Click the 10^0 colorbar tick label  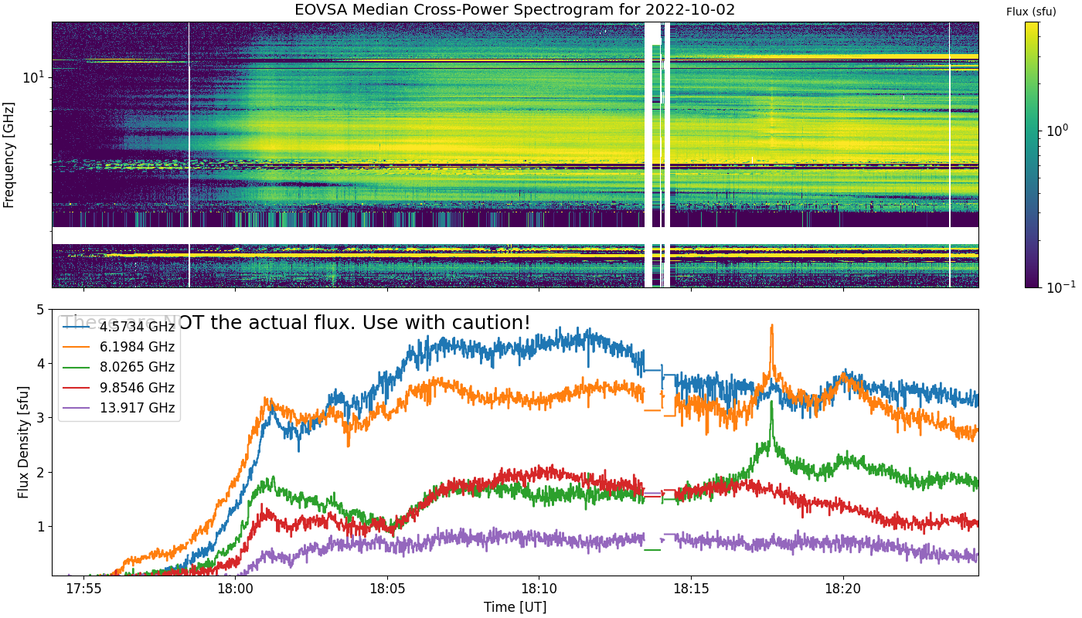[x=1056, y=131]
